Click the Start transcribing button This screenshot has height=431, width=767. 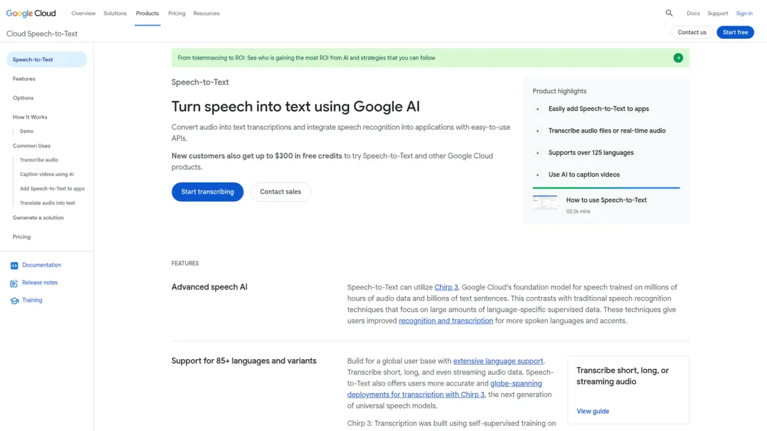pyautogui.click(x=207, y=192)
